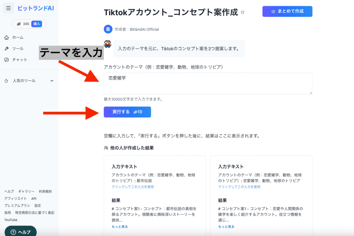This screenshot has height=236, width=354.
Task: Open the BitlandAI Official author name
Action: pos(144,29)
